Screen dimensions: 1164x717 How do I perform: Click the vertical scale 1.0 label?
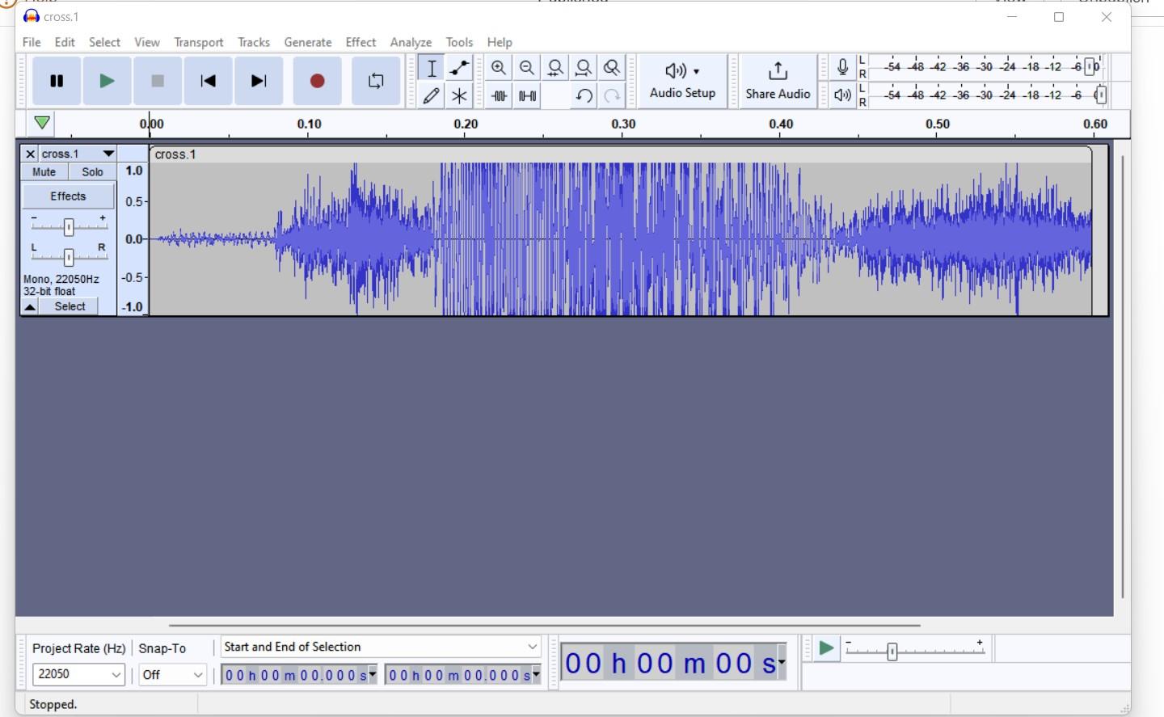click(134, 171)
